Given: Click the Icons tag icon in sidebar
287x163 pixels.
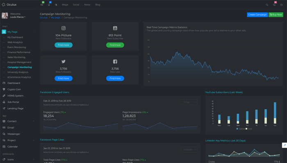Looking at the screenshot, I should click(x=4, y=159).
